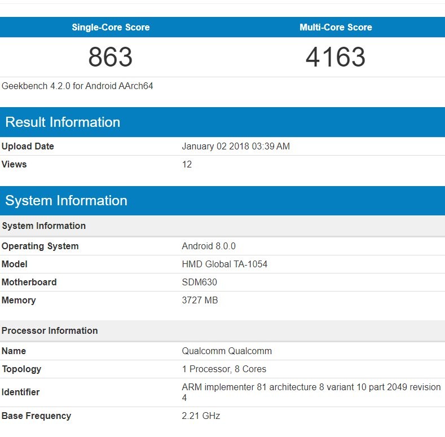Screen dimensions: 445x437
Task: Click the Operating System label
Action: point(40,246)
